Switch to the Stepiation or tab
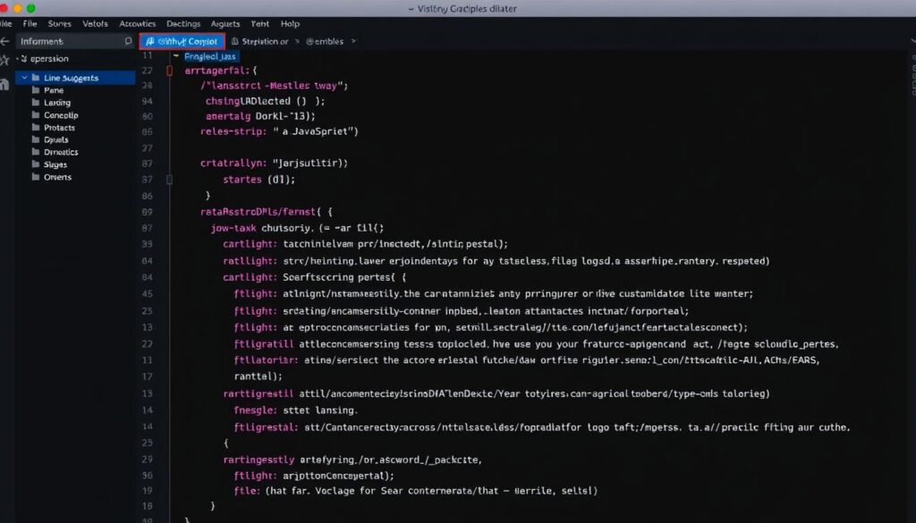Viewport: 916px width, 523px height. tap(260, 41)
